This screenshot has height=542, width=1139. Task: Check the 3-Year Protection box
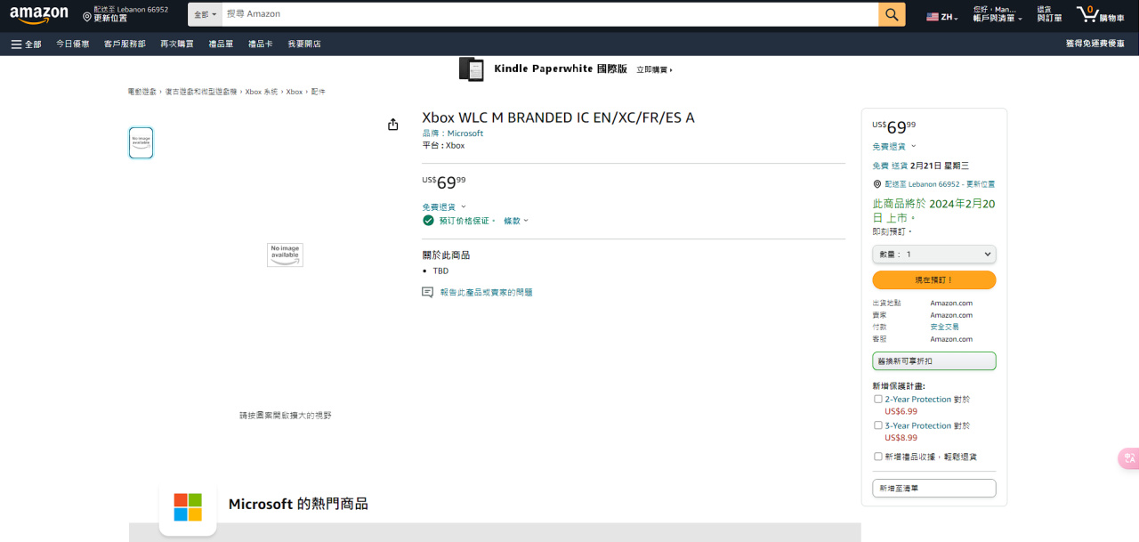coord(878,425)
